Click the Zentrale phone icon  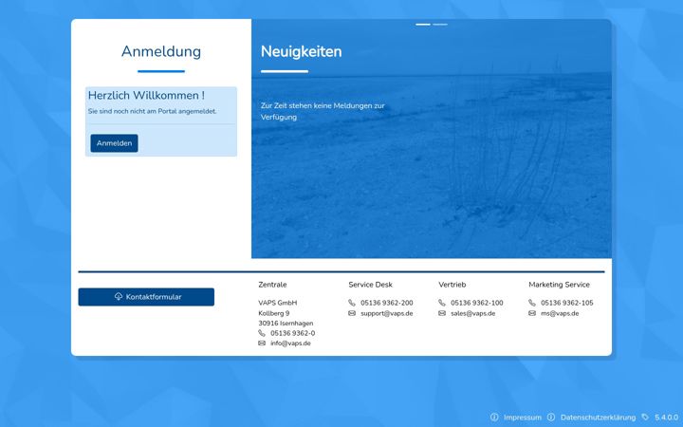point(262,333)
